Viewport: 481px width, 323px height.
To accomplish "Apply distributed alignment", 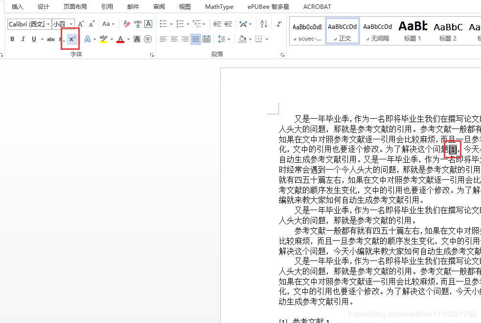I will pos(206,39).
